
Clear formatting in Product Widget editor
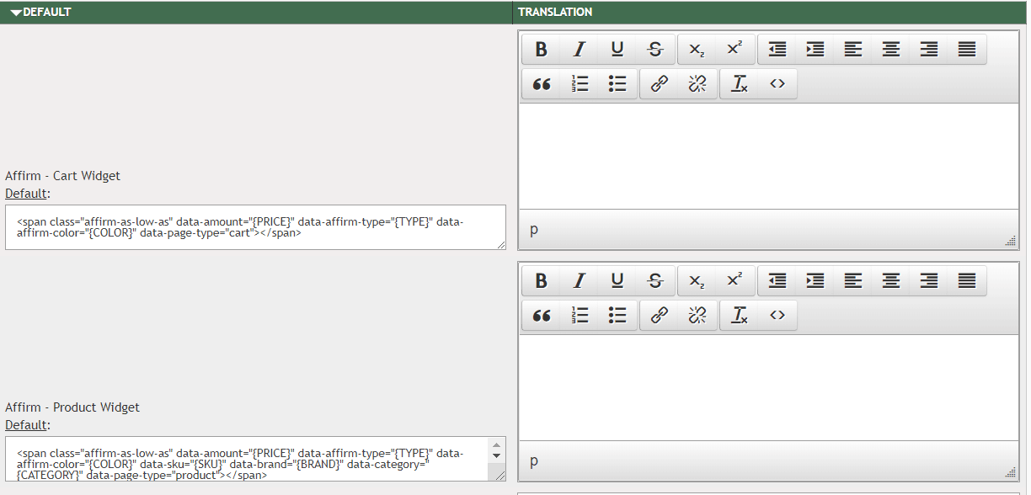(740, 316)
